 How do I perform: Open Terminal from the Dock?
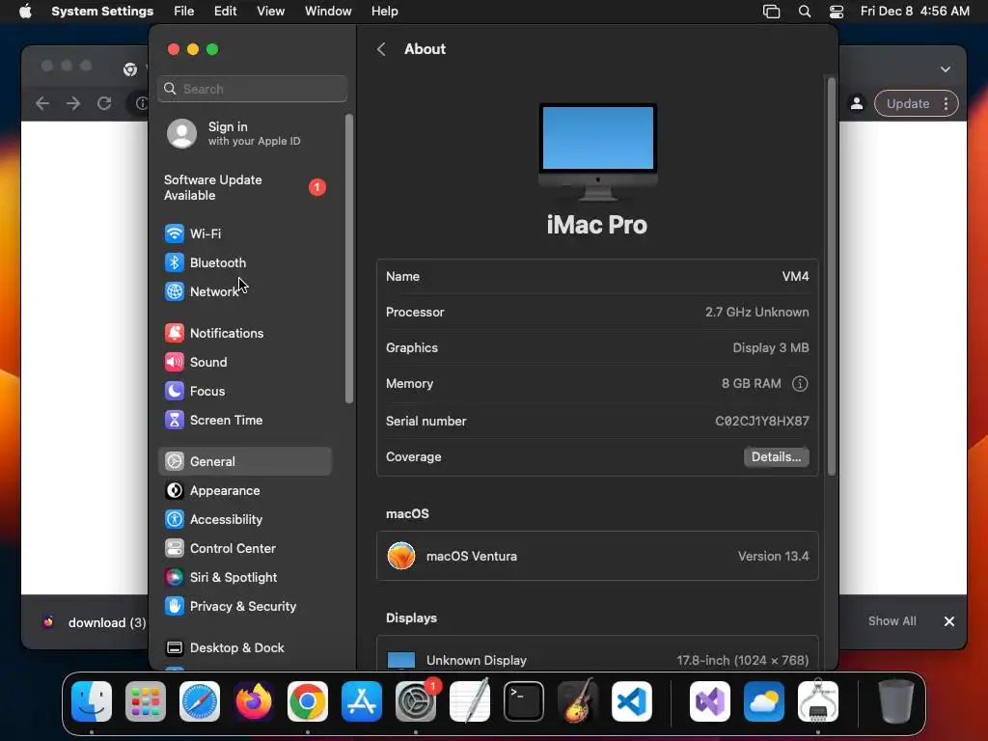click(524, 702)
